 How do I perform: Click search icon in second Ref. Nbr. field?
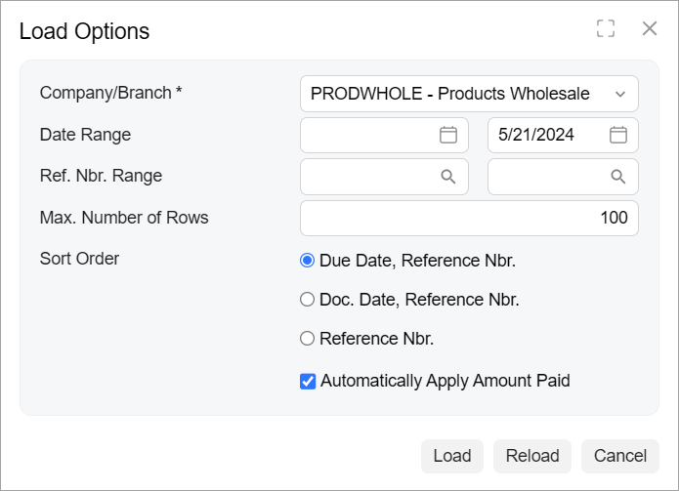click(618, 177)
